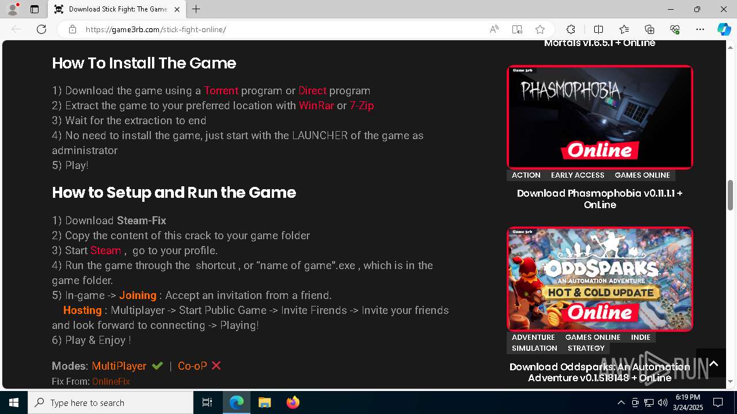Open the Phasmophobia thumbnail
This screenshot has width=737, height=414.
pos(600,117)
